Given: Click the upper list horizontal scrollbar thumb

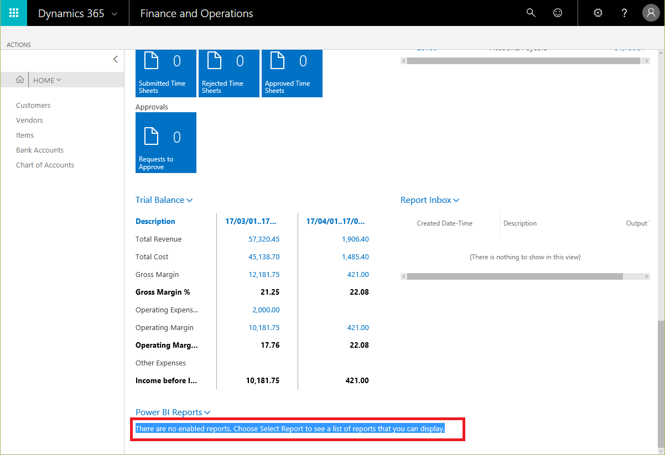Looking at the screenshot, I should click(x=523, y=61).
